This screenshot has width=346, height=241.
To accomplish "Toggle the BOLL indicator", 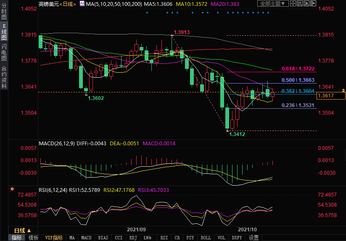I will (206, 238).
